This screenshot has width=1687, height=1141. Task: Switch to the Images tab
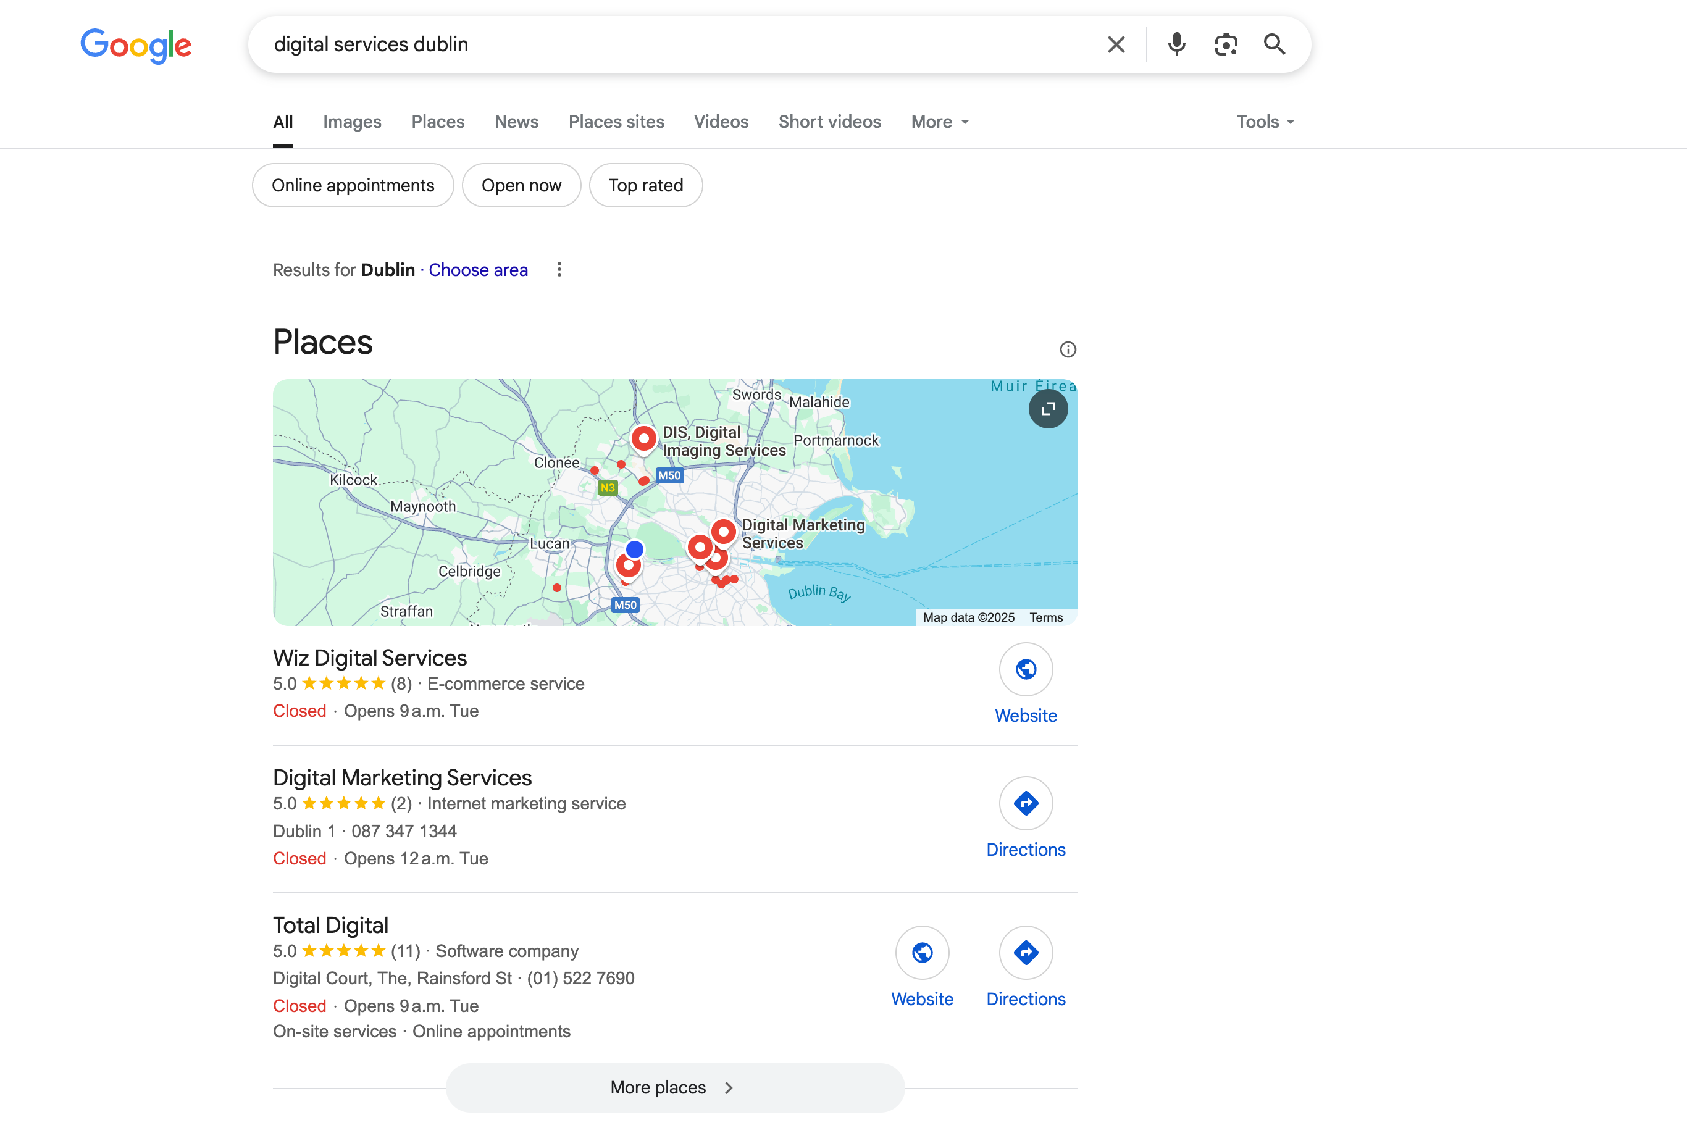tap(352, 121)
